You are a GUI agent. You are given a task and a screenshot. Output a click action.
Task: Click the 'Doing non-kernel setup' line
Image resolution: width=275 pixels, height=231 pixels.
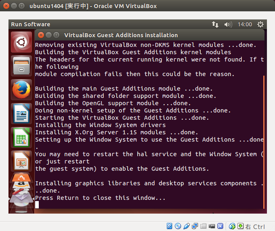tap(133, 110)
